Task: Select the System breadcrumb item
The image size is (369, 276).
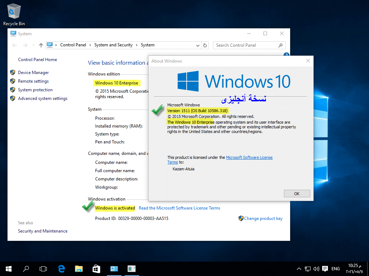Action: pyautogui.click(x=147, y=45)
